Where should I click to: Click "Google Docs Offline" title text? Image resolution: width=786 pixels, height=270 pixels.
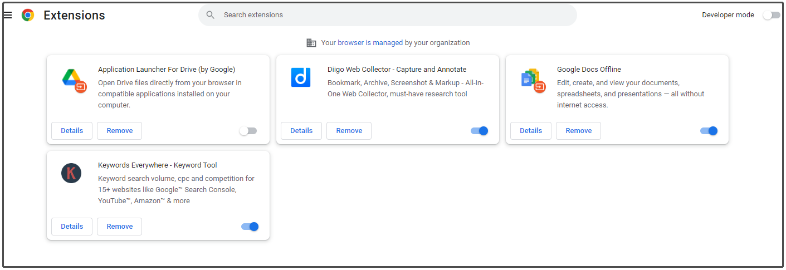pos(589,70)
